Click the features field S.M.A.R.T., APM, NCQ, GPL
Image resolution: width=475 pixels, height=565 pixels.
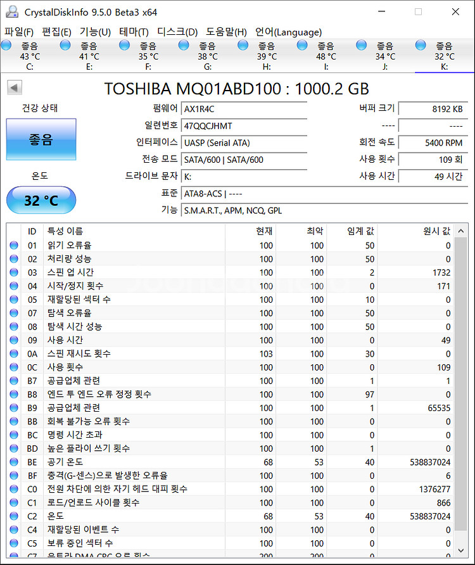(324, 210)
